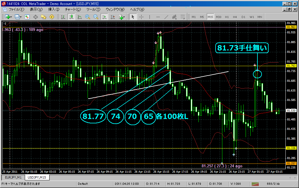The height and width of the screenshot is (188, 299).
Task: Open the Navigator favorites star icon
Action: [x=44, y=17]
